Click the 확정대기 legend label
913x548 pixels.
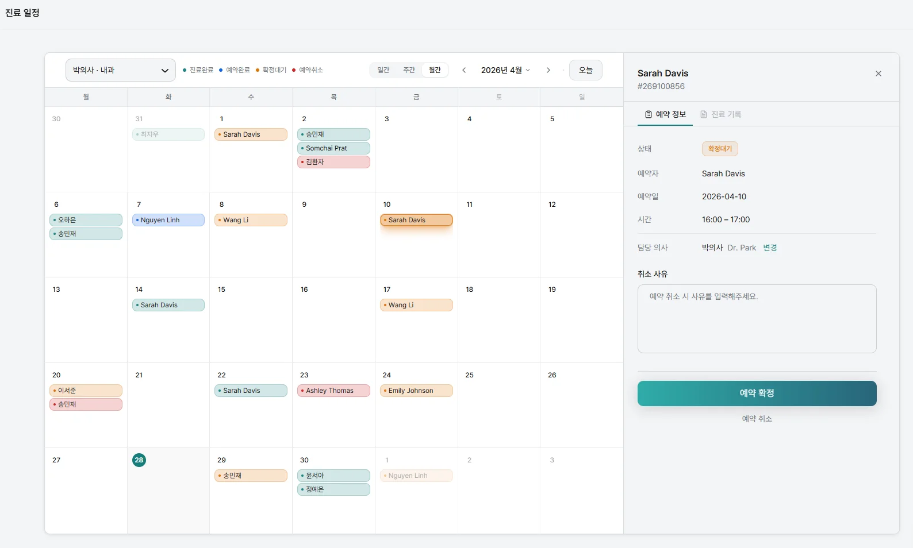pyautogui.click(x=274, y=70)
